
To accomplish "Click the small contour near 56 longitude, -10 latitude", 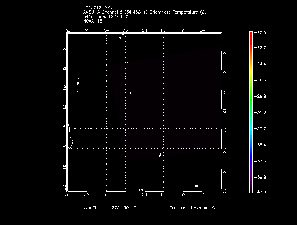I will pos(131,93).
